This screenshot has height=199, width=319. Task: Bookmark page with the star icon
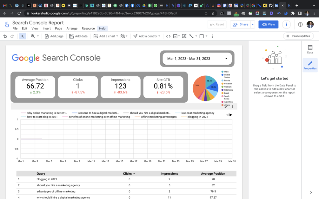coord(213,13)
